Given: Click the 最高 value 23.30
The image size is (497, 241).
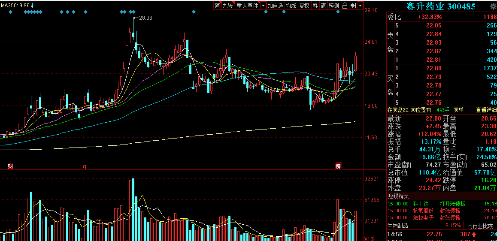Looking at the screenshot, I should pos(488,127).
